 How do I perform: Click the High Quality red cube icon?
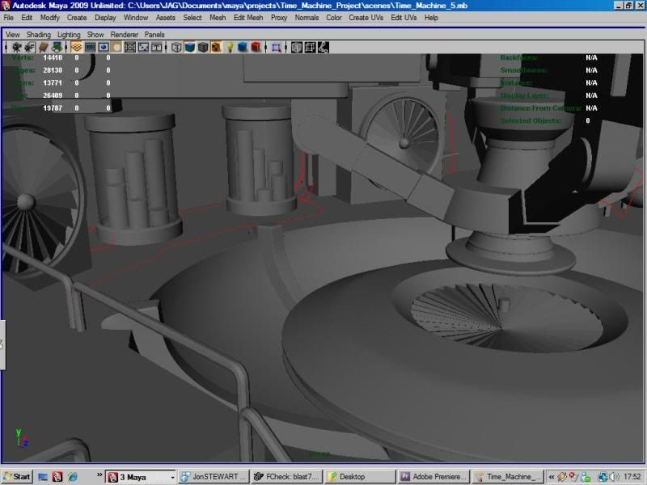tap(256, 48)
